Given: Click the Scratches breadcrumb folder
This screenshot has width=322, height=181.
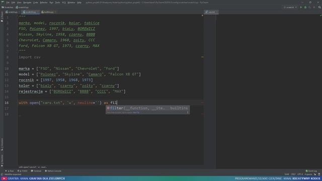Looking at the screenshot, I should (x=8, y=7).
